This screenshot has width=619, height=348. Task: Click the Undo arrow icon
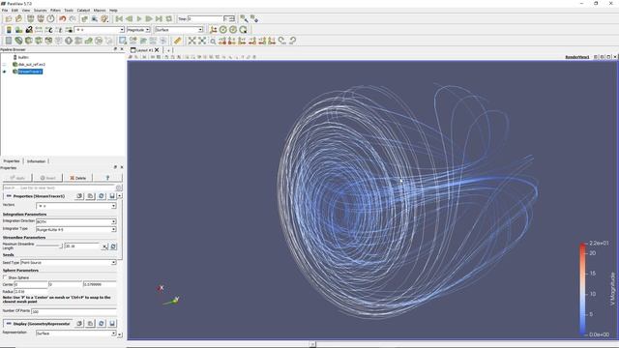[62, 19]
